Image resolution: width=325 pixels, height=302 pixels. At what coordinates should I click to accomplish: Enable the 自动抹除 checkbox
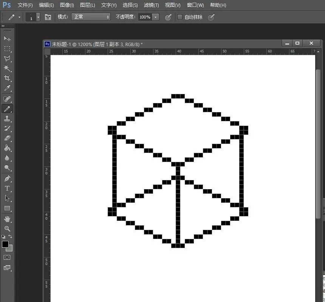tap(180, 17)
